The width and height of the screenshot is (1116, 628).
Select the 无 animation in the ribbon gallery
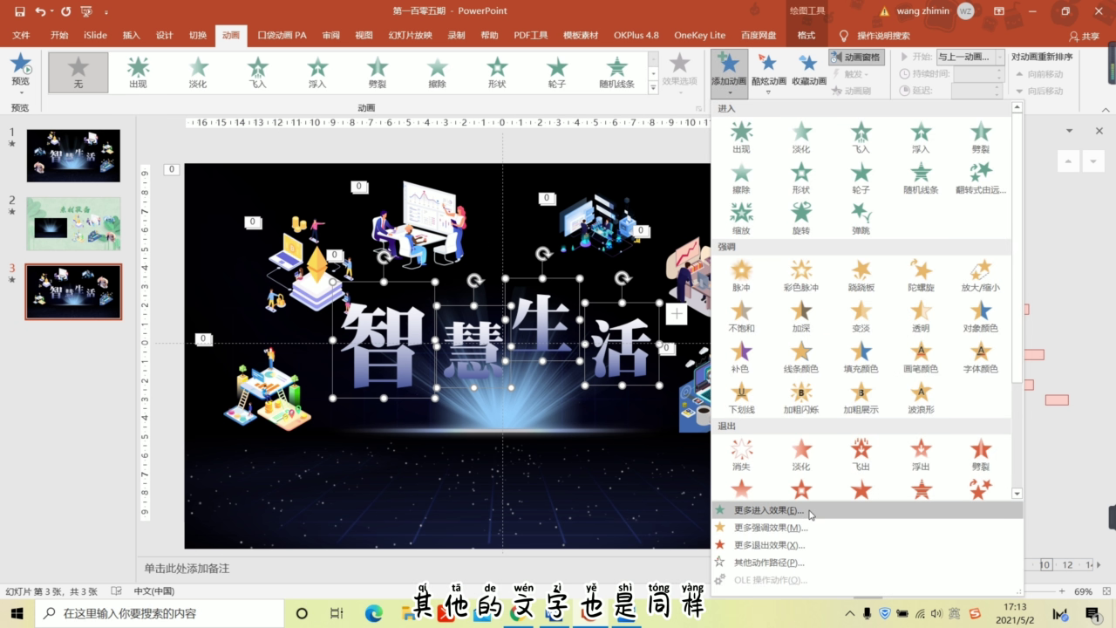coord(78,72)
